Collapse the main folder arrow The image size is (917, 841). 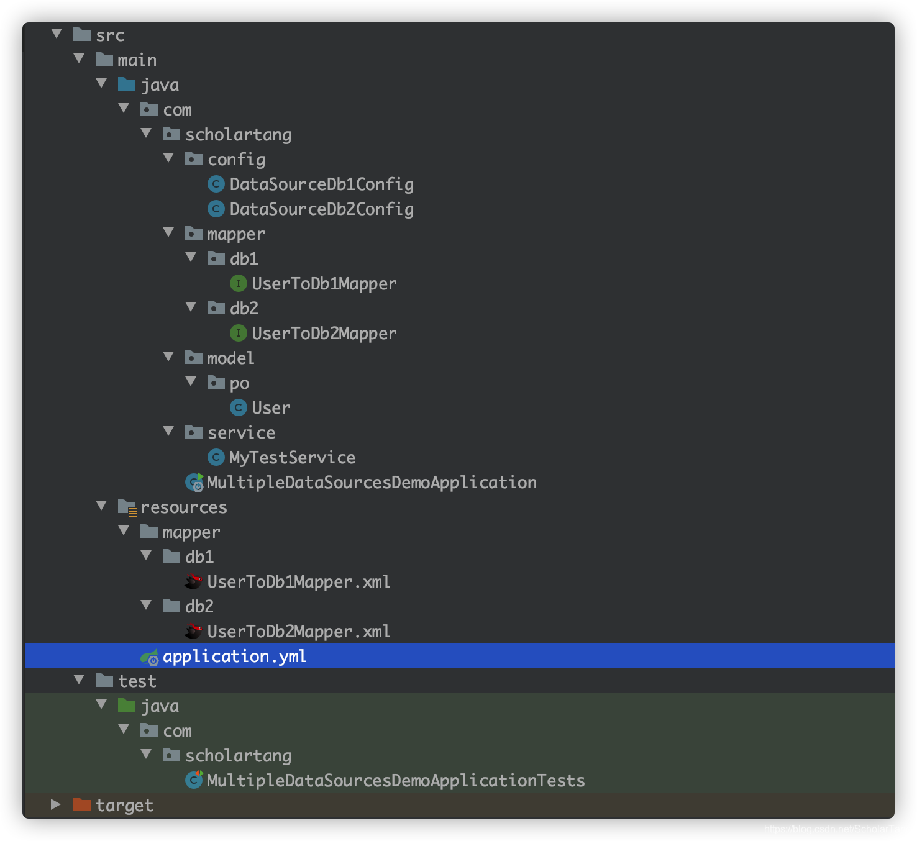click(x=79, y=59)
